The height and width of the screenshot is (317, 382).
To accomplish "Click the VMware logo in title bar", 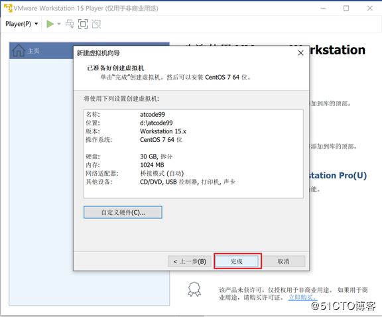I will [8, 8].
